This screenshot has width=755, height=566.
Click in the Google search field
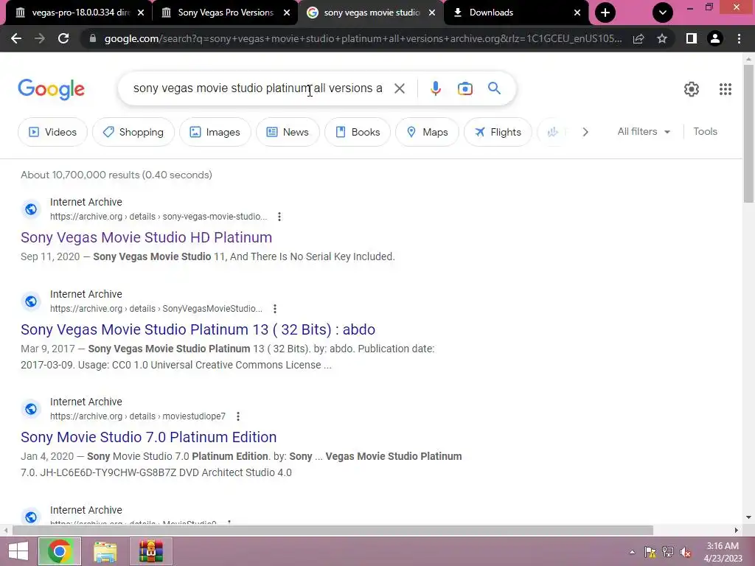click(x=257, y=88)
